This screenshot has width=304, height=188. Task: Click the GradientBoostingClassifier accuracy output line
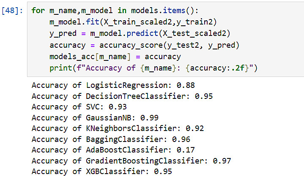click(131, 161)
